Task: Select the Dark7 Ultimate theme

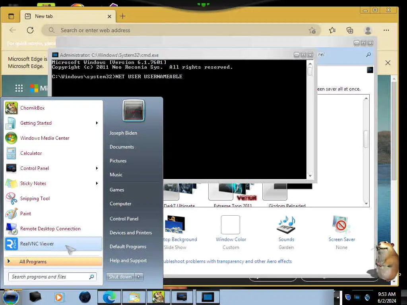Action: click(179, 195)
